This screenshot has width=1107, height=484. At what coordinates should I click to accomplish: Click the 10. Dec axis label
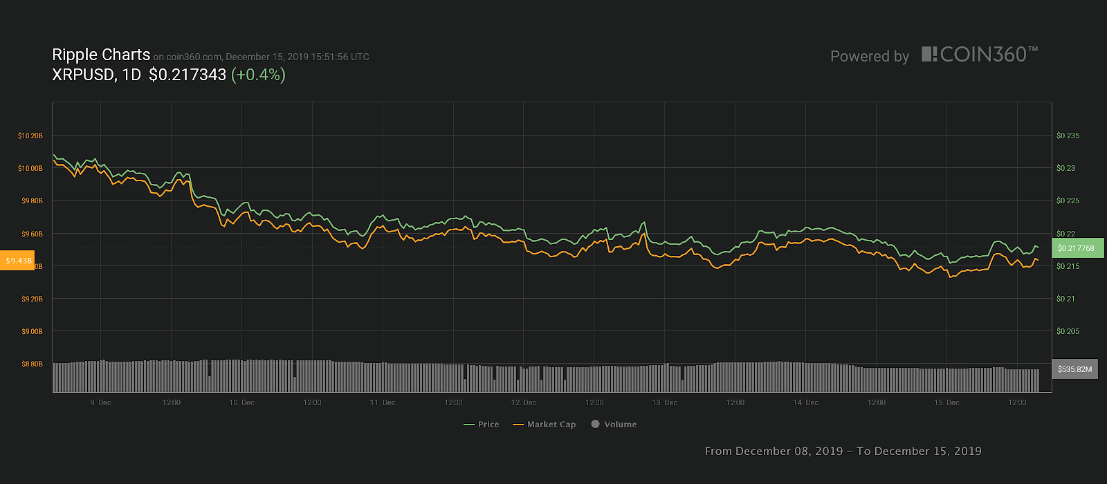click(x=242, y=402)
